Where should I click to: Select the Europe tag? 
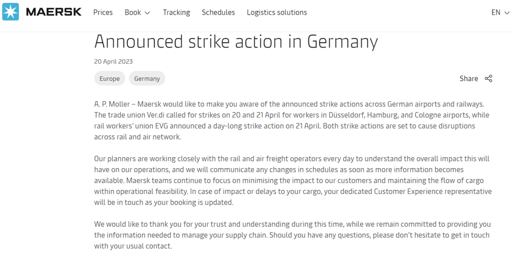[x=110, y=78]
